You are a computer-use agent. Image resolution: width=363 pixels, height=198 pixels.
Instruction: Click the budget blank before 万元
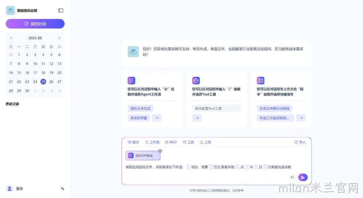click(210, 167)
